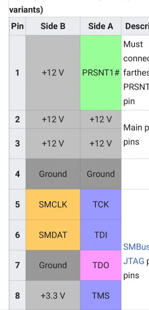The image size is (149, 310).
Task: Click the Side A +12 V cell in row 3
Action: (x=101, y=143)
